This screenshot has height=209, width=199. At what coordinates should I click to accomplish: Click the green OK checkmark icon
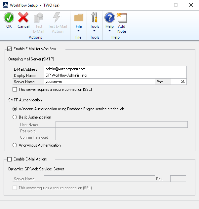tap(9, 18)
